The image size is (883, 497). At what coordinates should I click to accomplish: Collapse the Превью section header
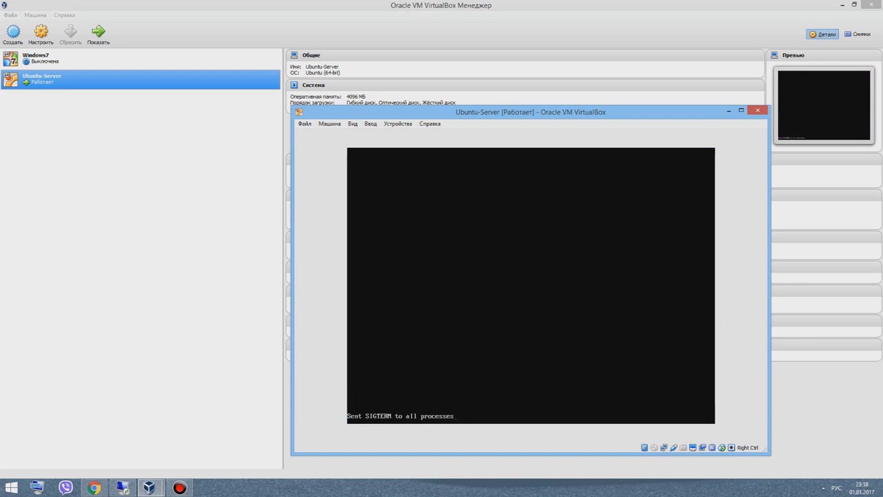click(824, 55)
